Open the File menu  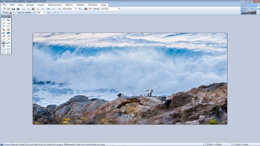pos(4,5)
